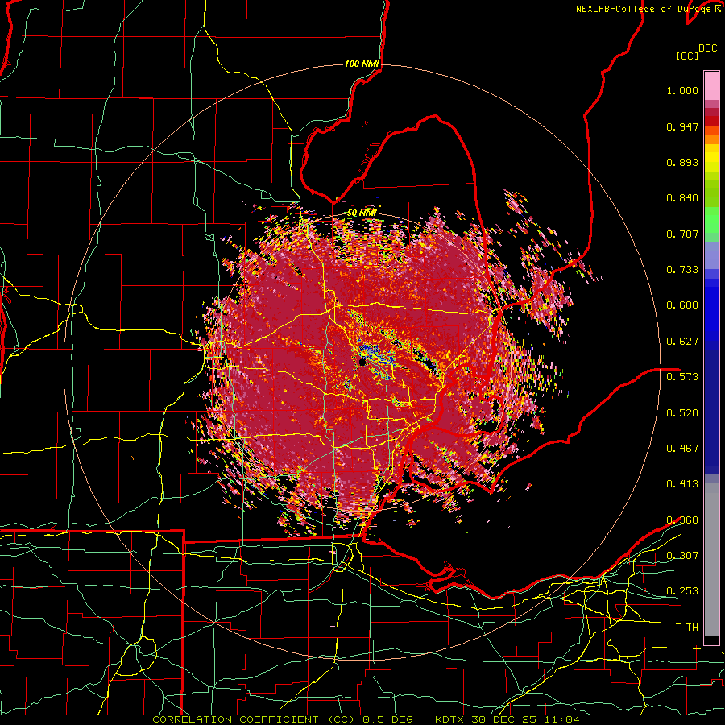Image resolution: width=725 pixels, height=725 pixels.
Task: Select the 0.893 legend value
Action: click(682, 162)
